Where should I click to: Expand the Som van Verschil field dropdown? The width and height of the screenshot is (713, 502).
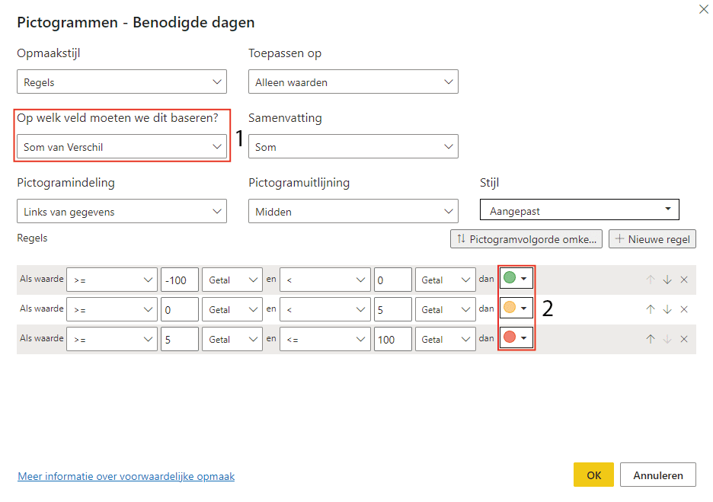pos(121,147)
